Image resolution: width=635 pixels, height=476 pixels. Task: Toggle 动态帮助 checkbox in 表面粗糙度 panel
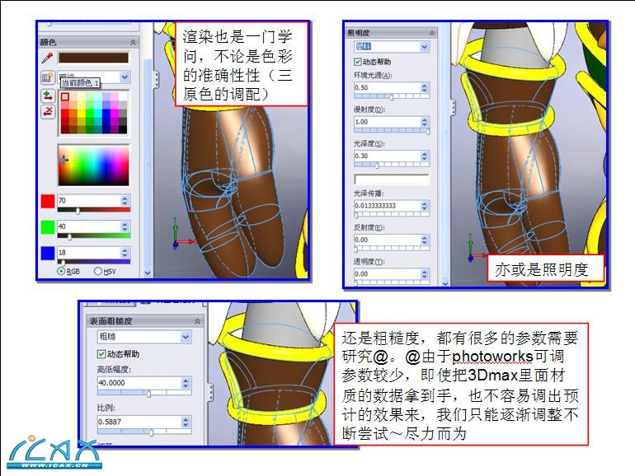(x=101, y=354)
